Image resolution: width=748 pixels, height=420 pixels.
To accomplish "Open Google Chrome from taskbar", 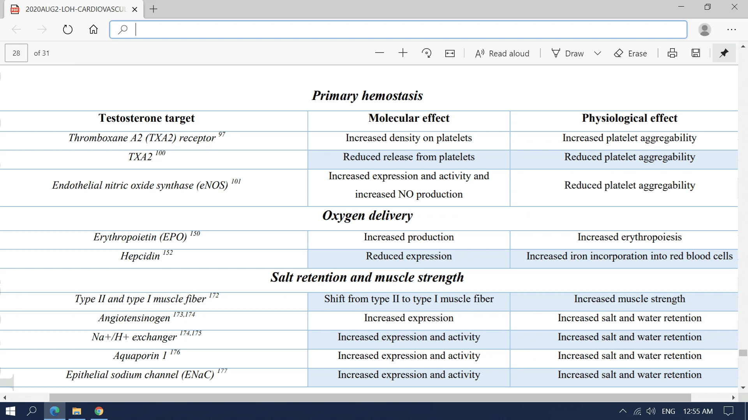I will [99, 411].
